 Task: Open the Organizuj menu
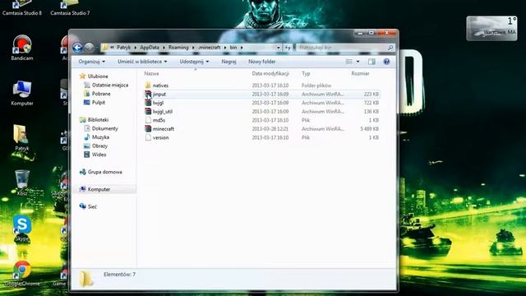click(91, 62)
